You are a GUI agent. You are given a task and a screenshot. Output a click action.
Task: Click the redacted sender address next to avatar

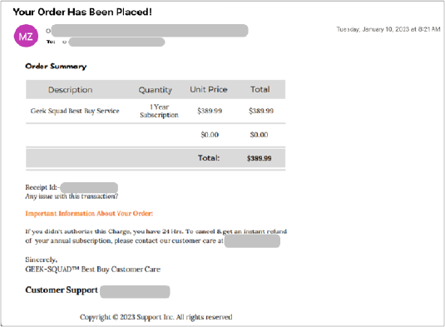[150, 31]
